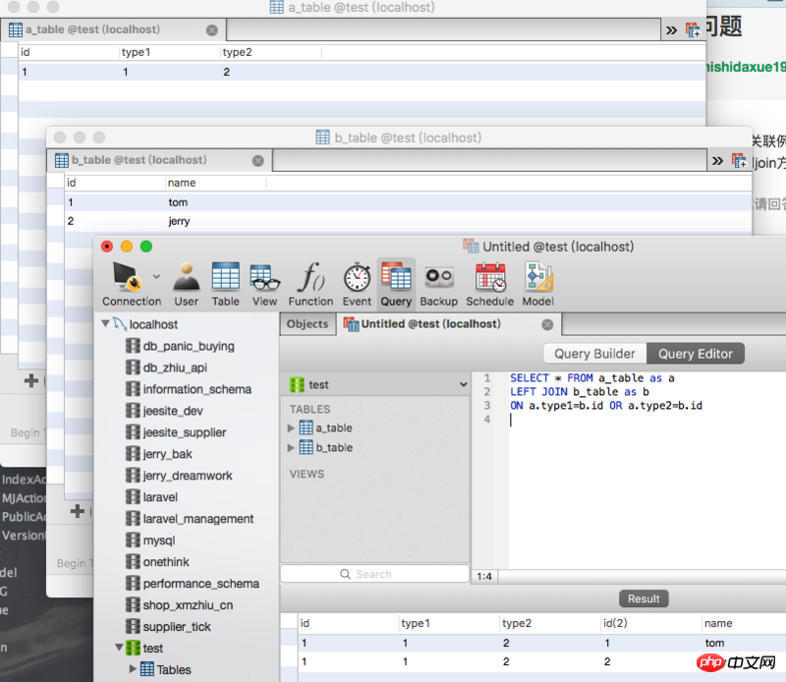The width and height of the screenshot is (786, 682).
Task: Select the Untitled @test query tab
Action: (430, 324)
